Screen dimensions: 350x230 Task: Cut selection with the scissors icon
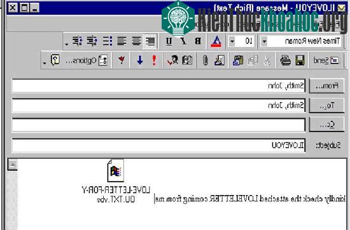pos(267,60)
